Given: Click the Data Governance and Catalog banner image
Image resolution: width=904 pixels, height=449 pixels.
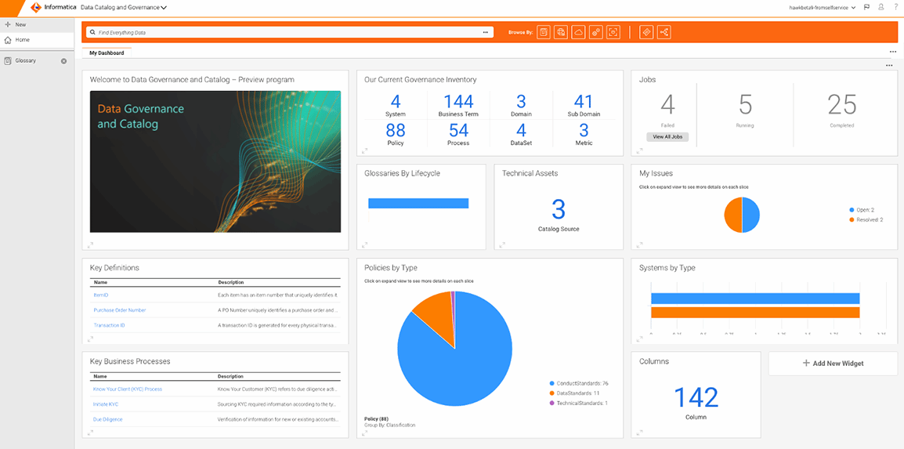Looking at the screenshot, I should [215, 161].
